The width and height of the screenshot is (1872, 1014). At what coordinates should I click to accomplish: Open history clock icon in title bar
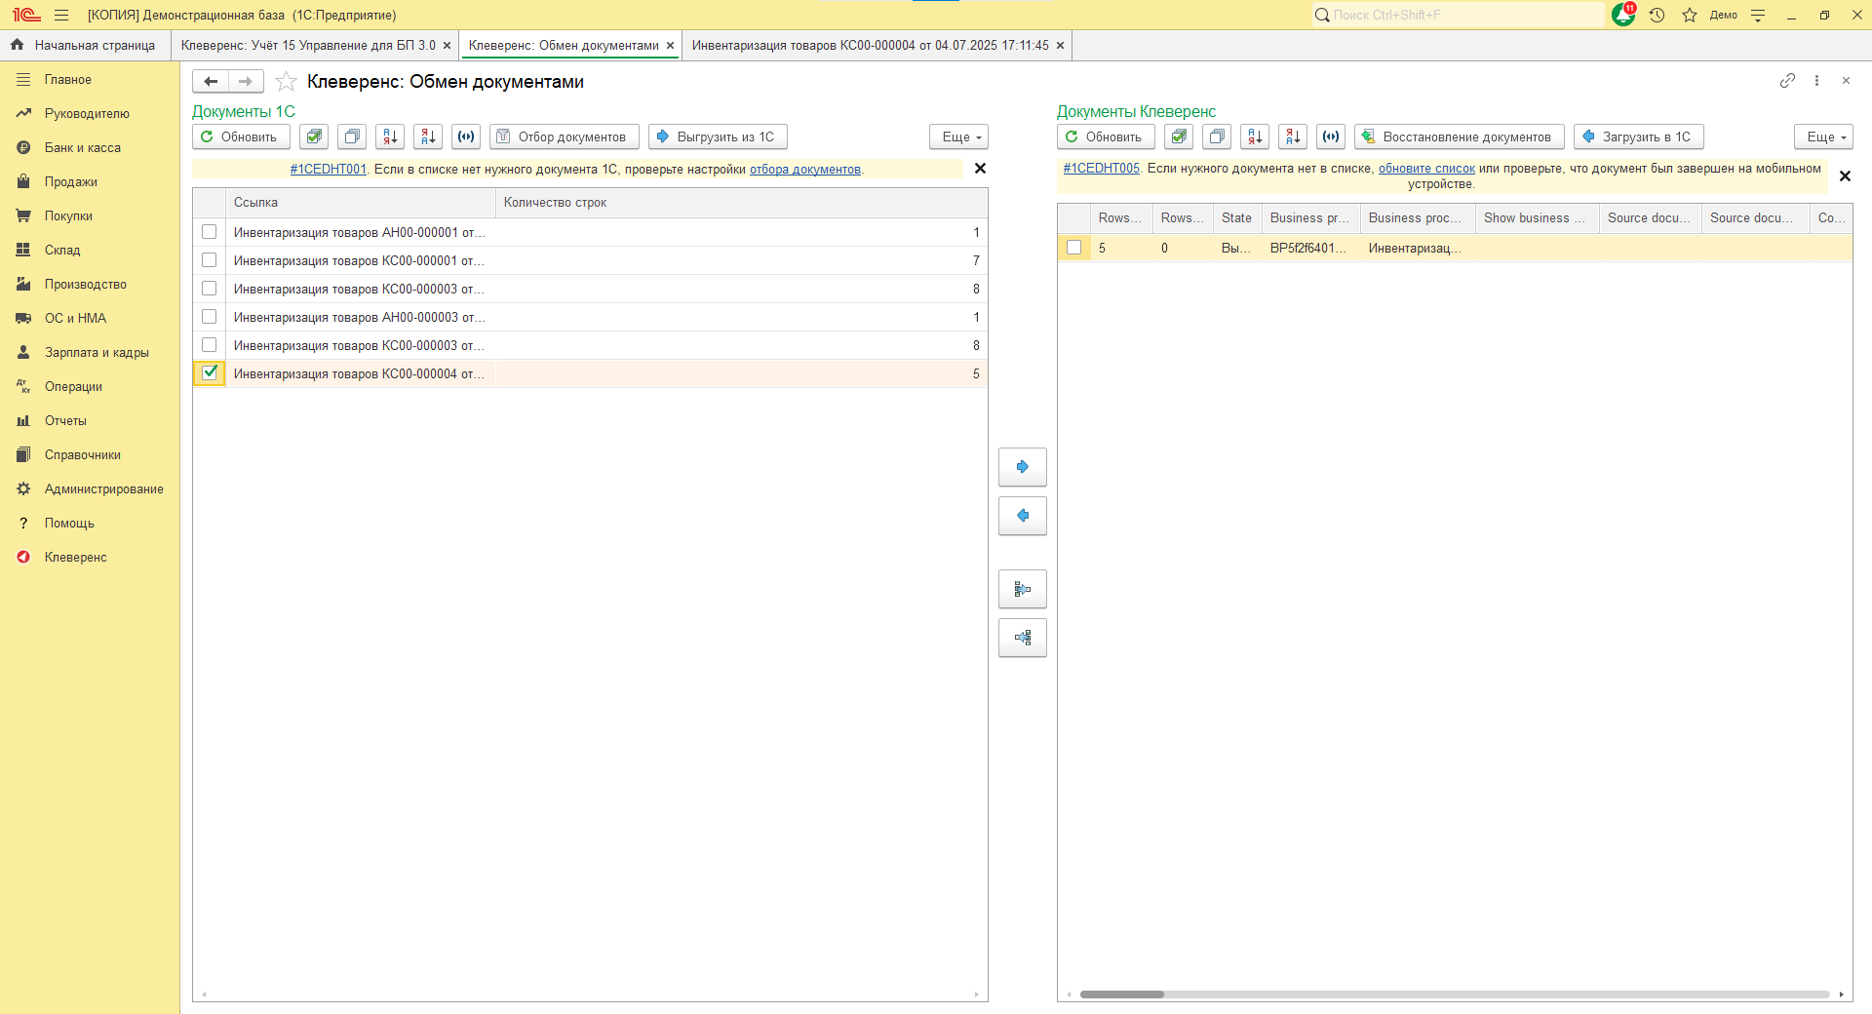pos(1657,15)
